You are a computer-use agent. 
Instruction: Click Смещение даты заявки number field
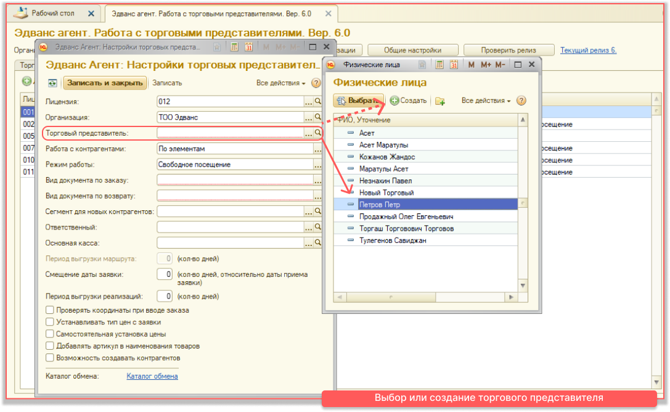[x=165, y=274]
